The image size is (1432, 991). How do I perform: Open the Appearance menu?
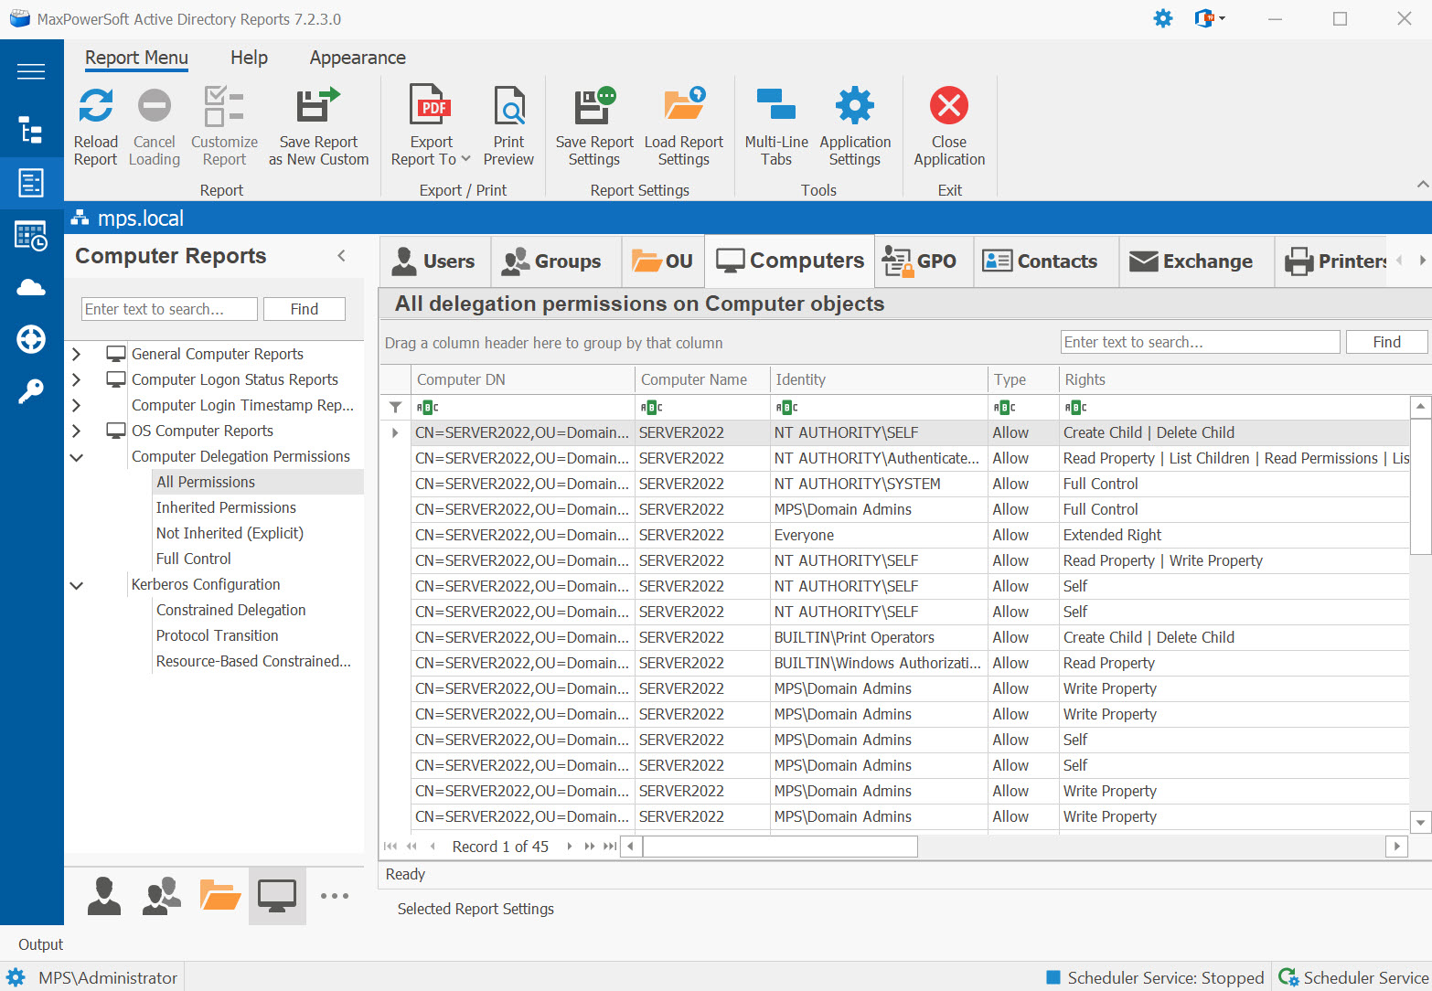[x=357, y=58]
